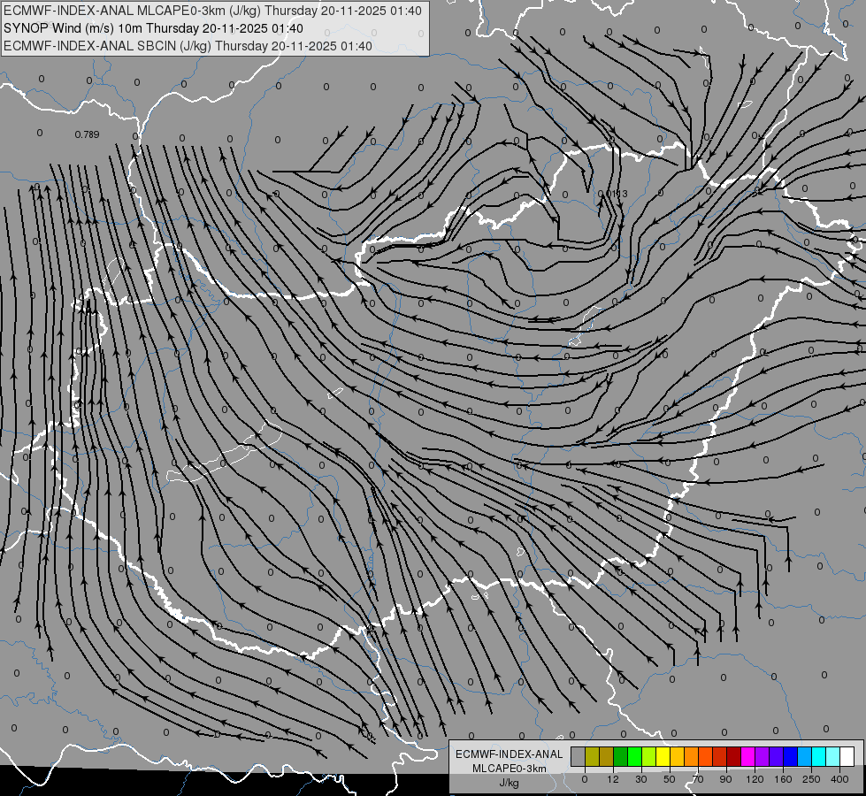
Task: Click the dark green legend swatch above value 12
Action: (x=621, y=756)
